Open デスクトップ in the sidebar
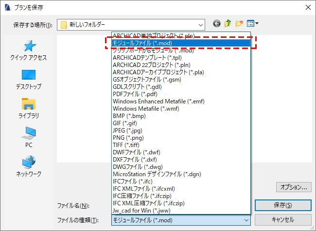This screenshot has width=316, height=231. pyautogui.click(x=29, y=80)
